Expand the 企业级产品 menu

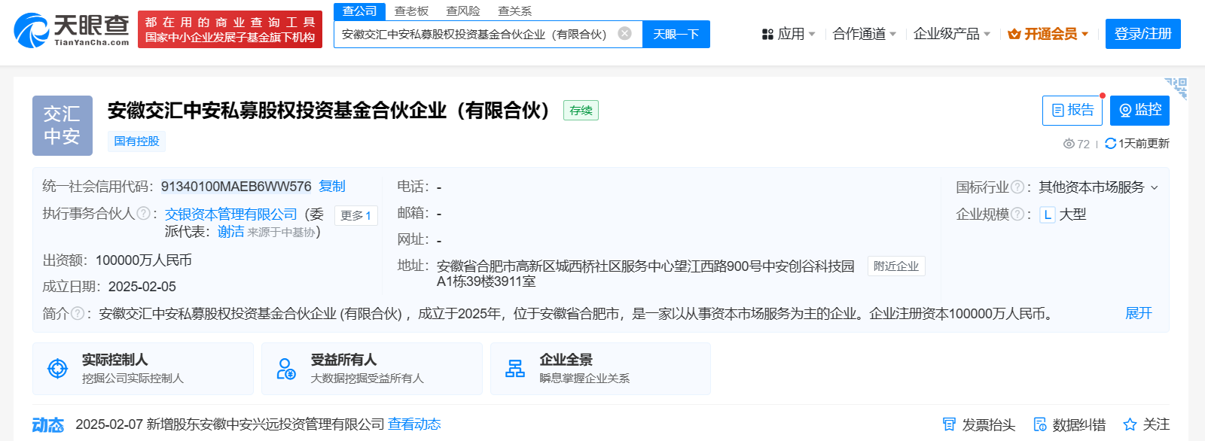coord(952,34)
